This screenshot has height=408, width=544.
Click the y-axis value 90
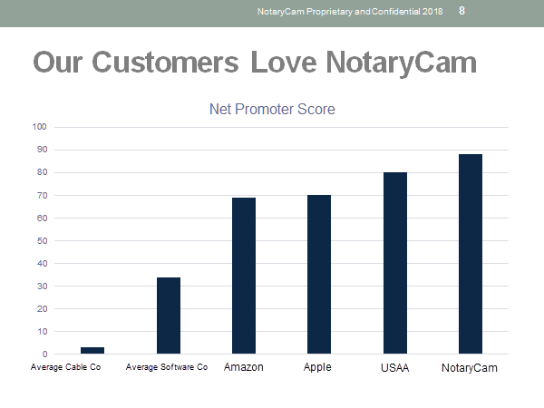click(x=42, y=150)
